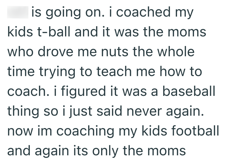Click the word "t-ball"
This screenshot has width=226, height=161.
51,32
